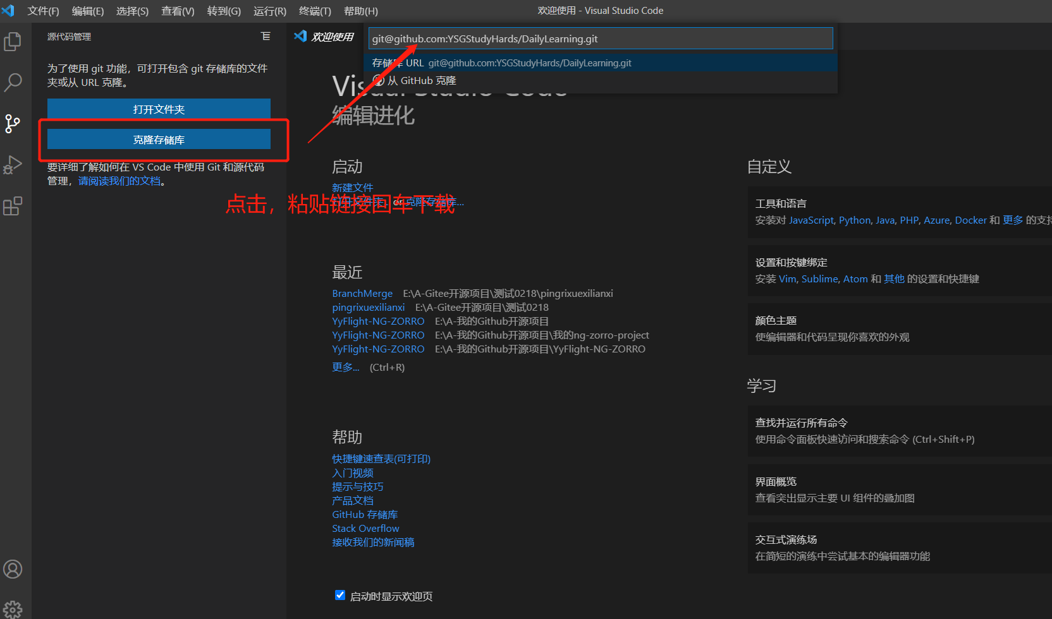Screen dimensions: 1052x619
Task: Open the Explorer view in the activity bar
Action: click(x=13, y=42)
